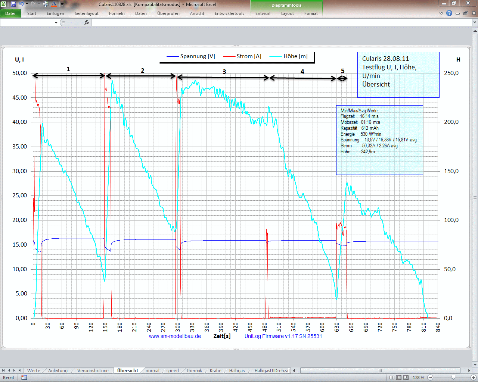
Task: Click the font color A icon
Action: click(x=54, y=4)
